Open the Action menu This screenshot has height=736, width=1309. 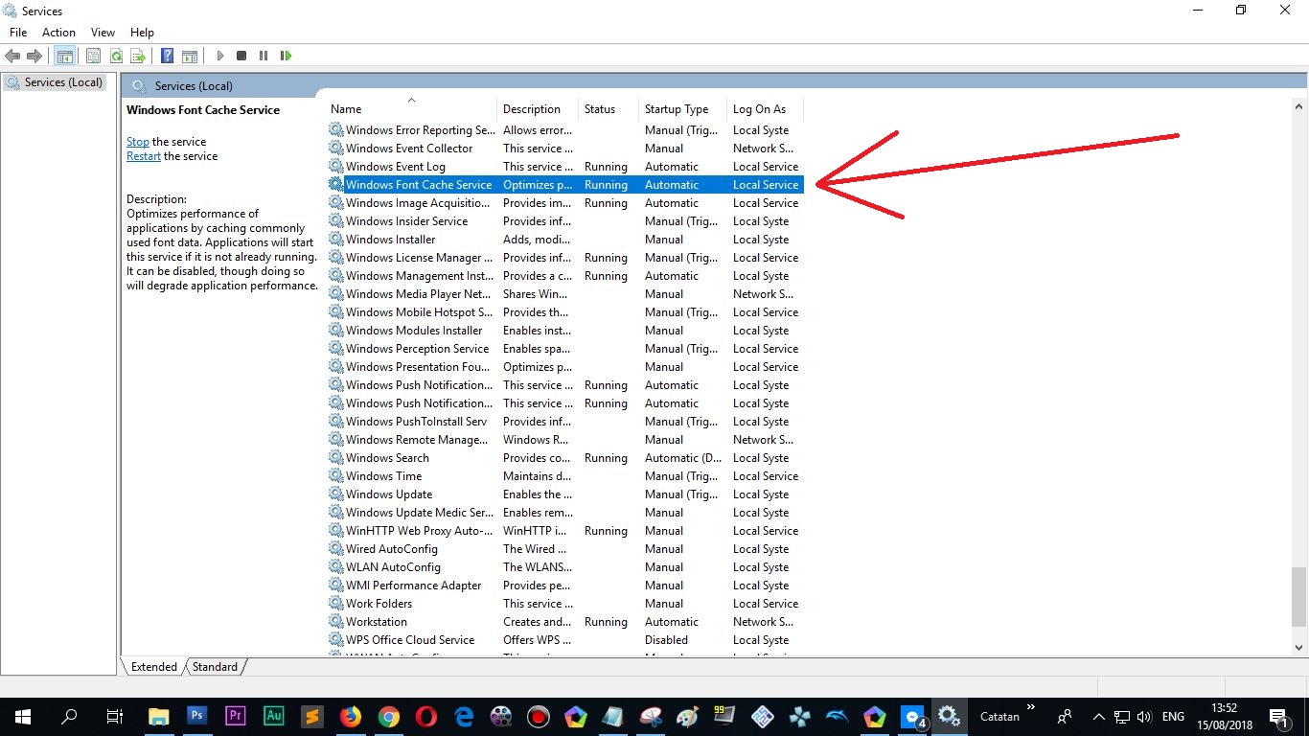point(58,33)
